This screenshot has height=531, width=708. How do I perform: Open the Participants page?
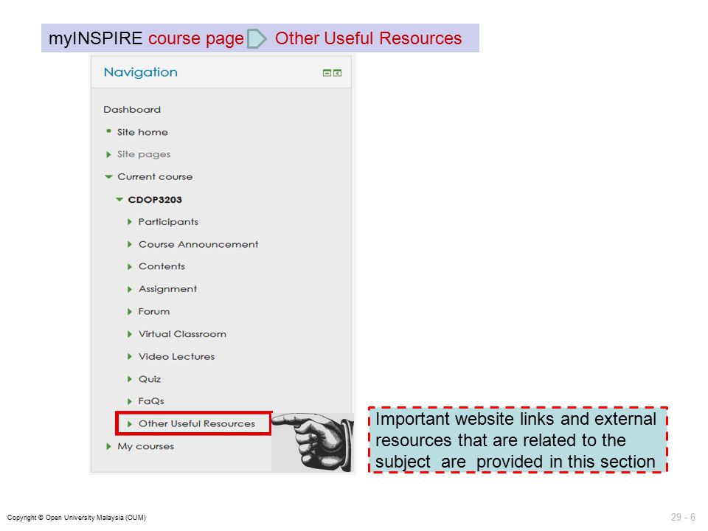(168, 222)
